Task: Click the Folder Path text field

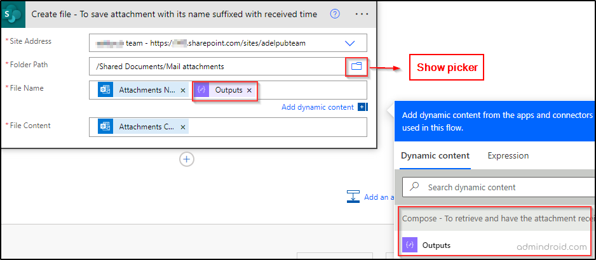Action: pyautogui.click(x=216, y=67)
